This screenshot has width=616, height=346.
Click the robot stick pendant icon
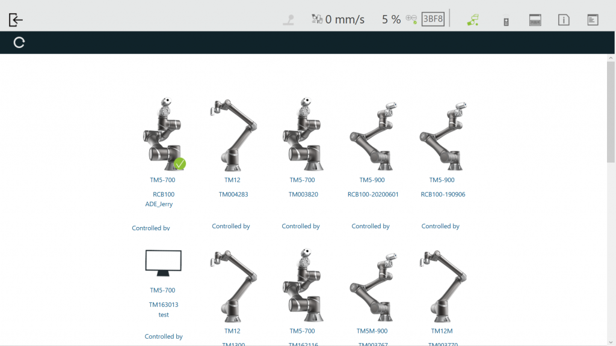tap(506, 20)
